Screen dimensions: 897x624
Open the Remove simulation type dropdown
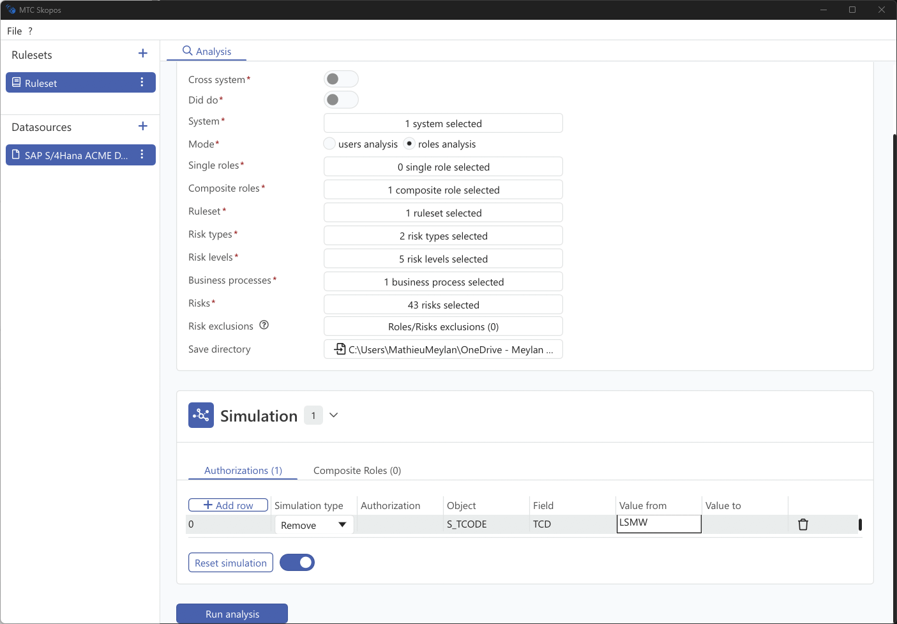coord(313,524)
